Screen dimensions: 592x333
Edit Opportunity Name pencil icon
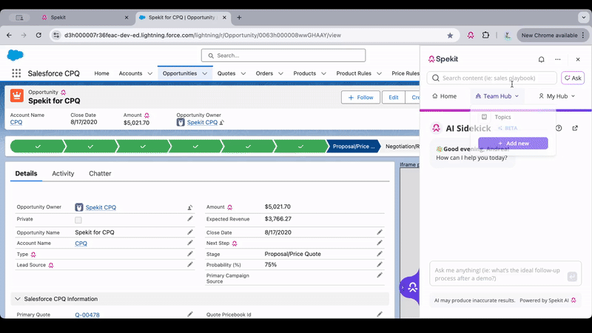coord(190,232)
